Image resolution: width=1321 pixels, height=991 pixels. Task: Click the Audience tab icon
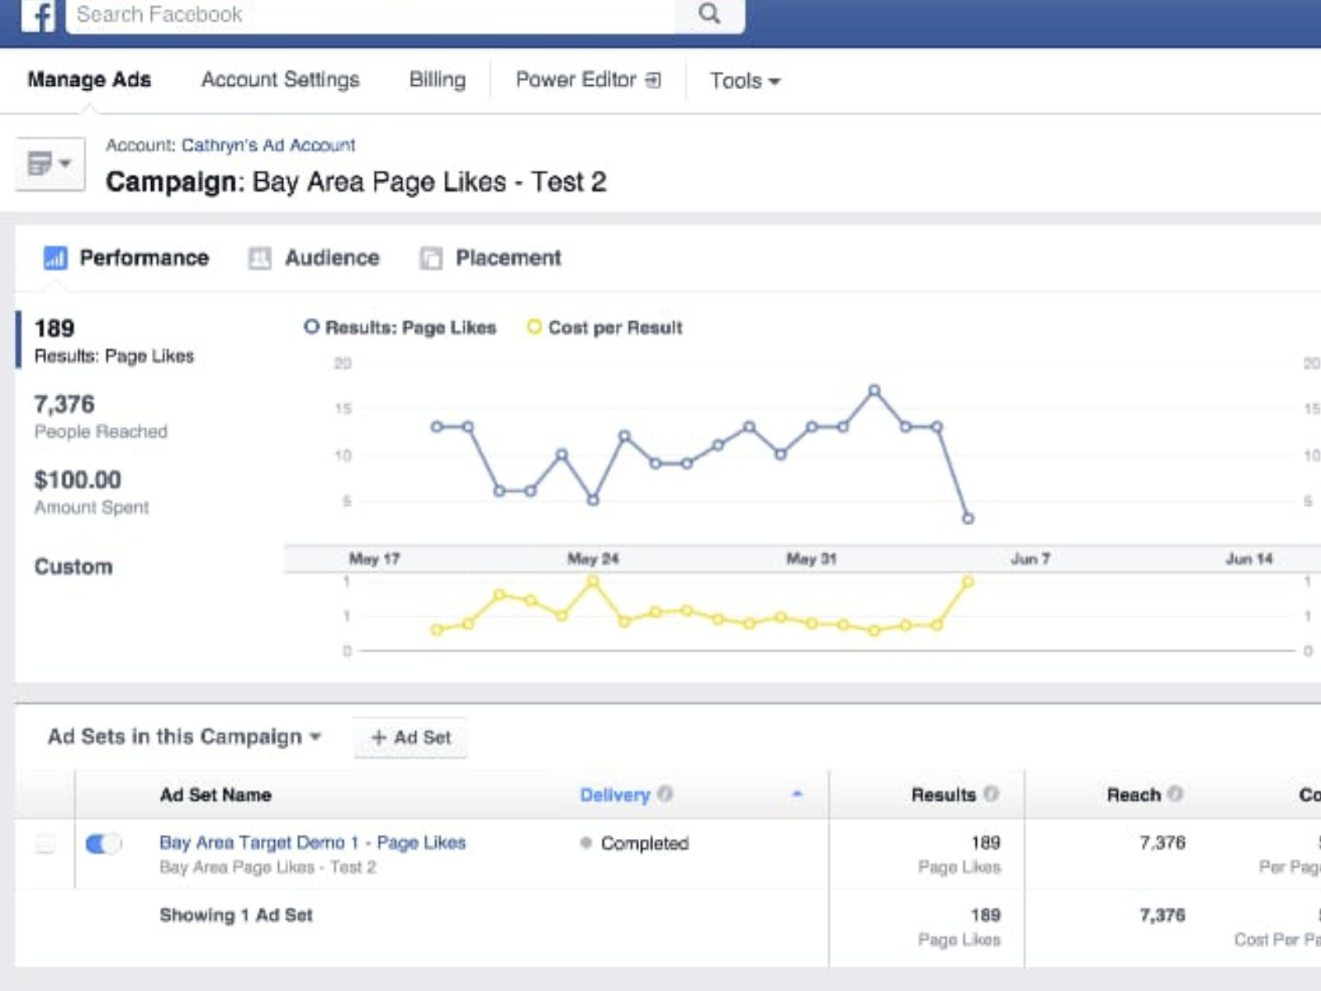(260, 258)
